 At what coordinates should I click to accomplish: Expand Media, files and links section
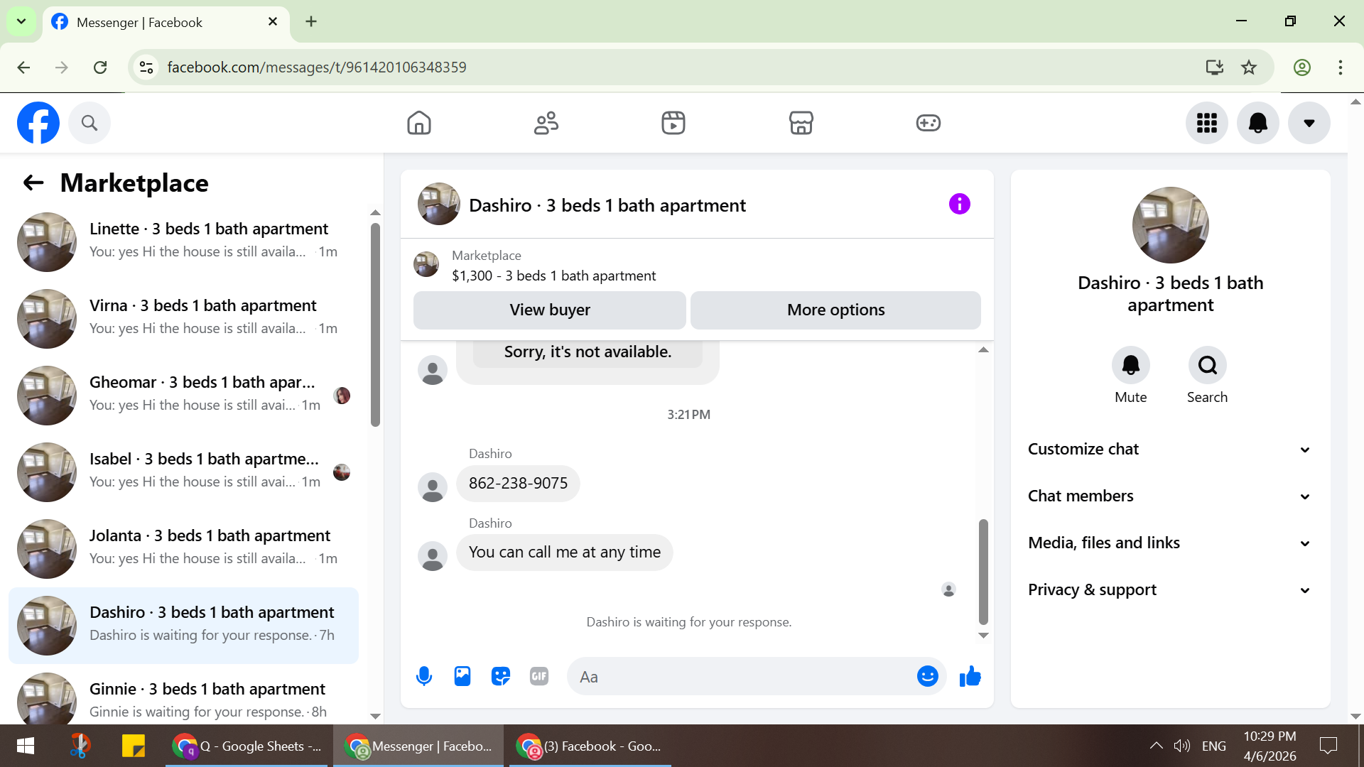(1170, 543)
